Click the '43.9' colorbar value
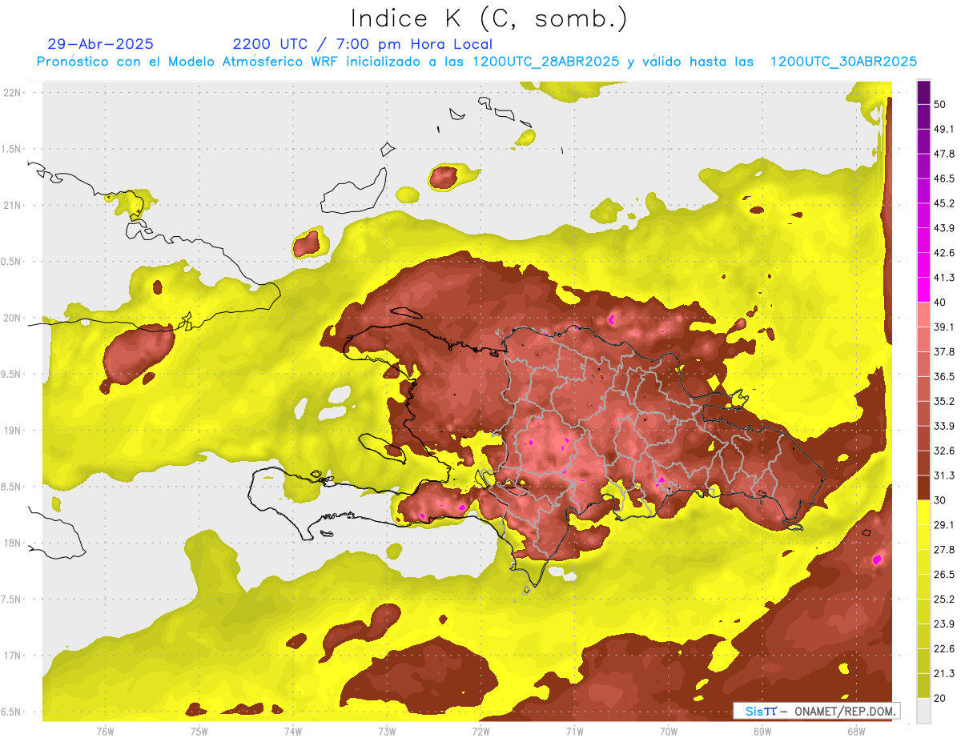The height and width of the screenshot is (742, 961). (x=943, y=228)
